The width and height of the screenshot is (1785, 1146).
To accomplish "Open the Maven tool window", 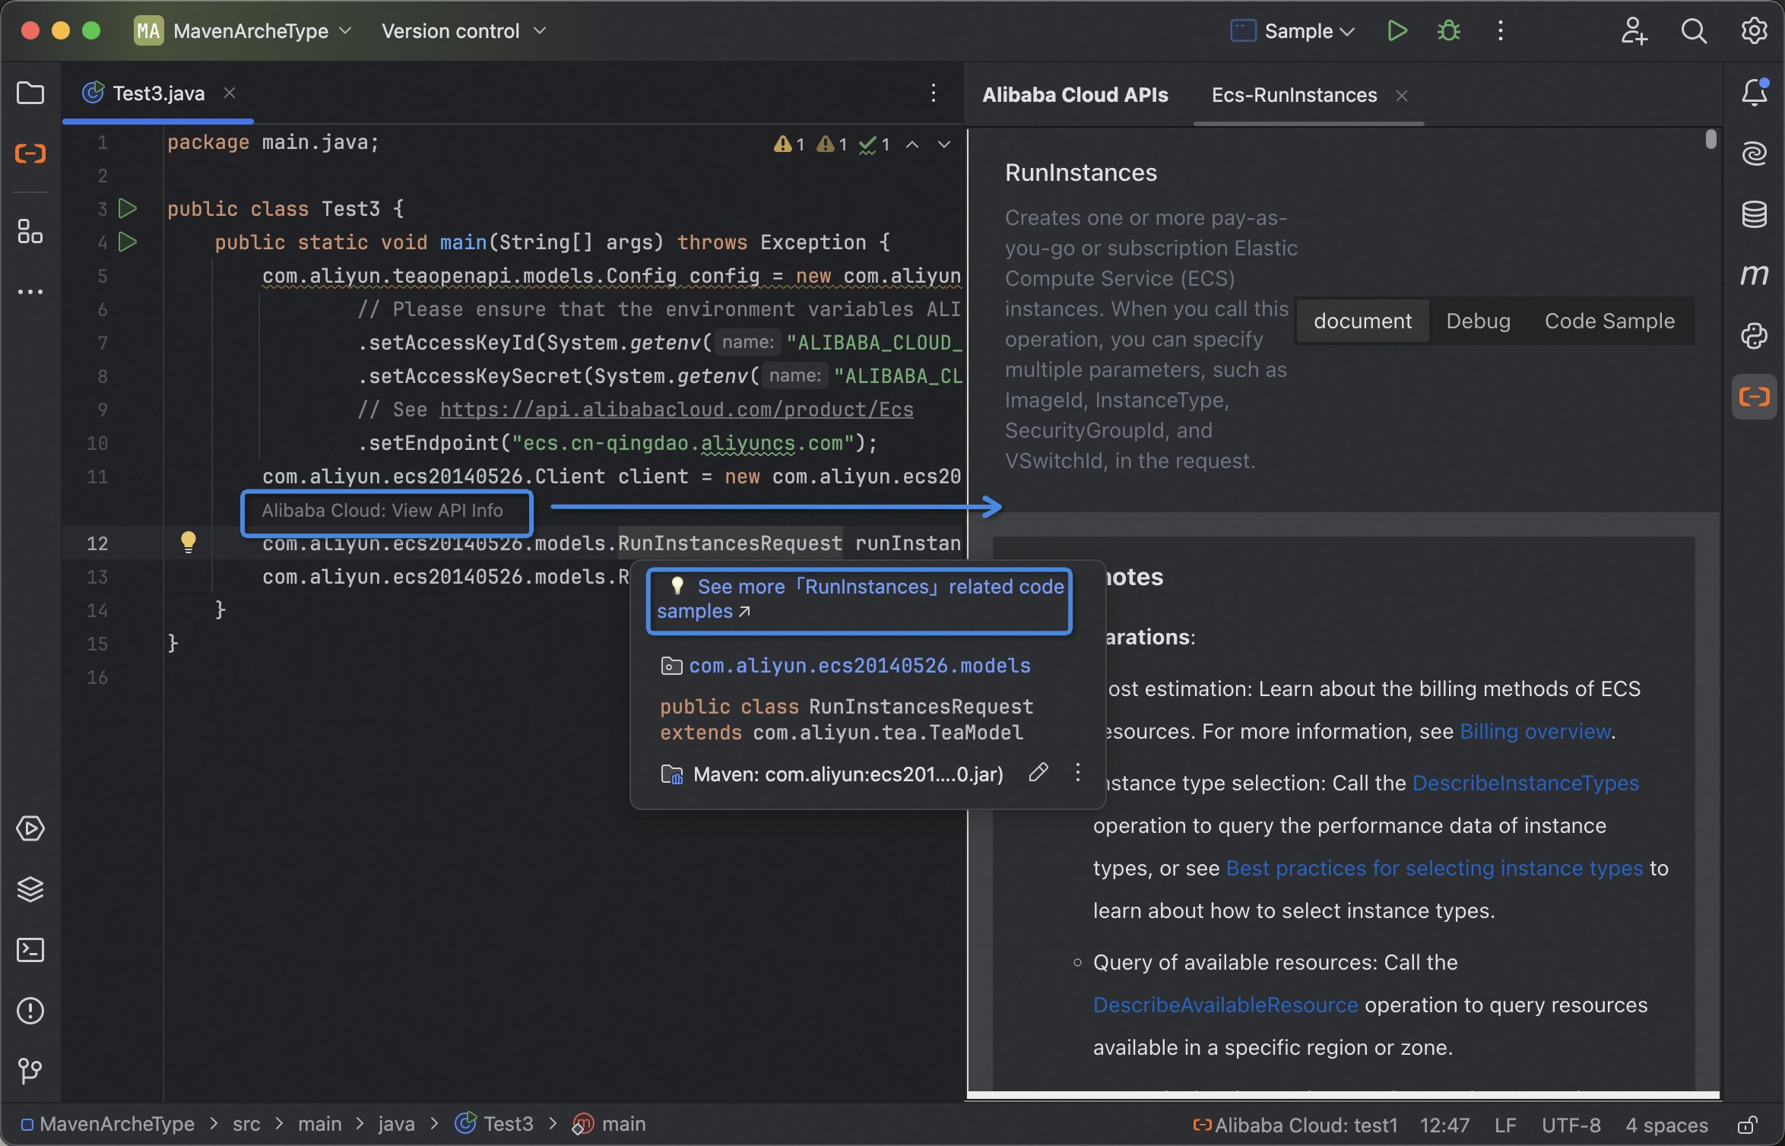I will pos(1754,274).
